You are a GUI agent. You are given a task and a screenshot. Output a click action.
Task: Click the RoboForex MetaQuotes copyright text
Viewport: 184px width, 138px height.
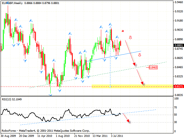(x=46, y=131)
